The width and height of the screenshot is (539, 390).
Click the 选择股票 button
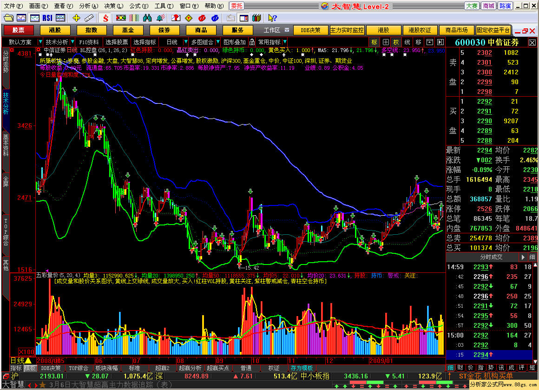coord(117,42)
